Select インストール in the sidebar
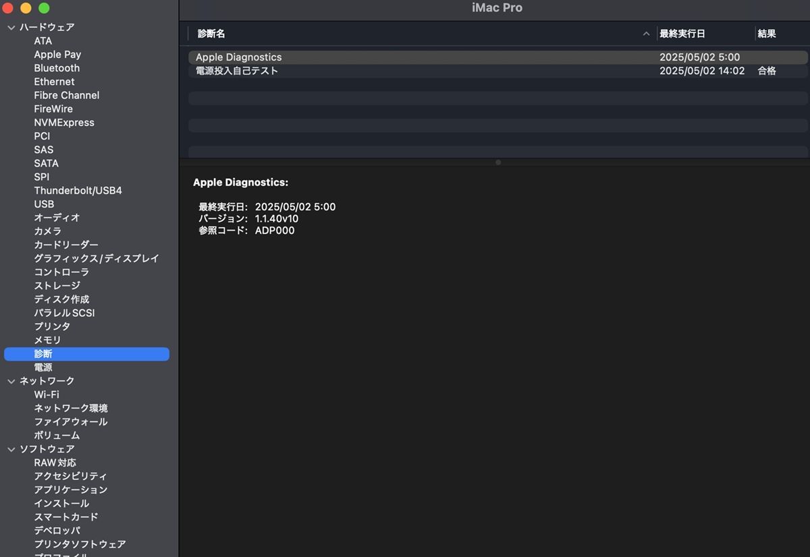The image size is (810, 557). pos(61,504)
